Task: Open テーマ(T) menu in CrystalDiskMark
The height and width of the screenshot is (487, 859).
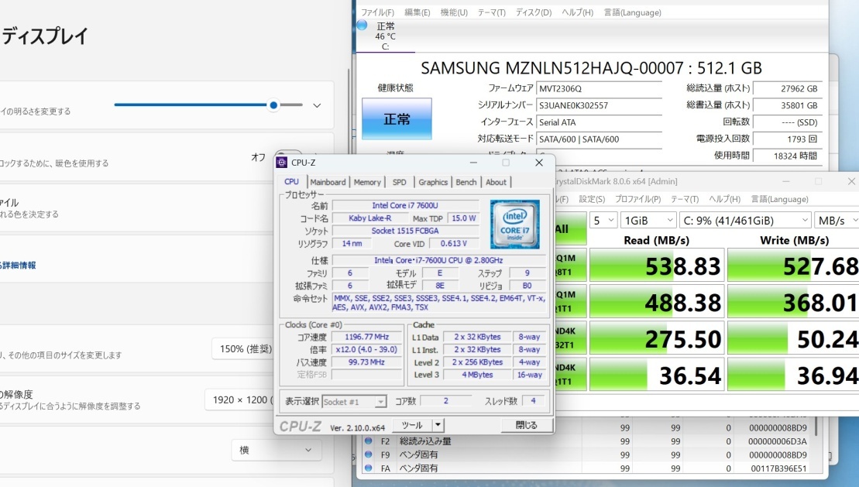Action: pyautogui.click(x=685, y=199)
